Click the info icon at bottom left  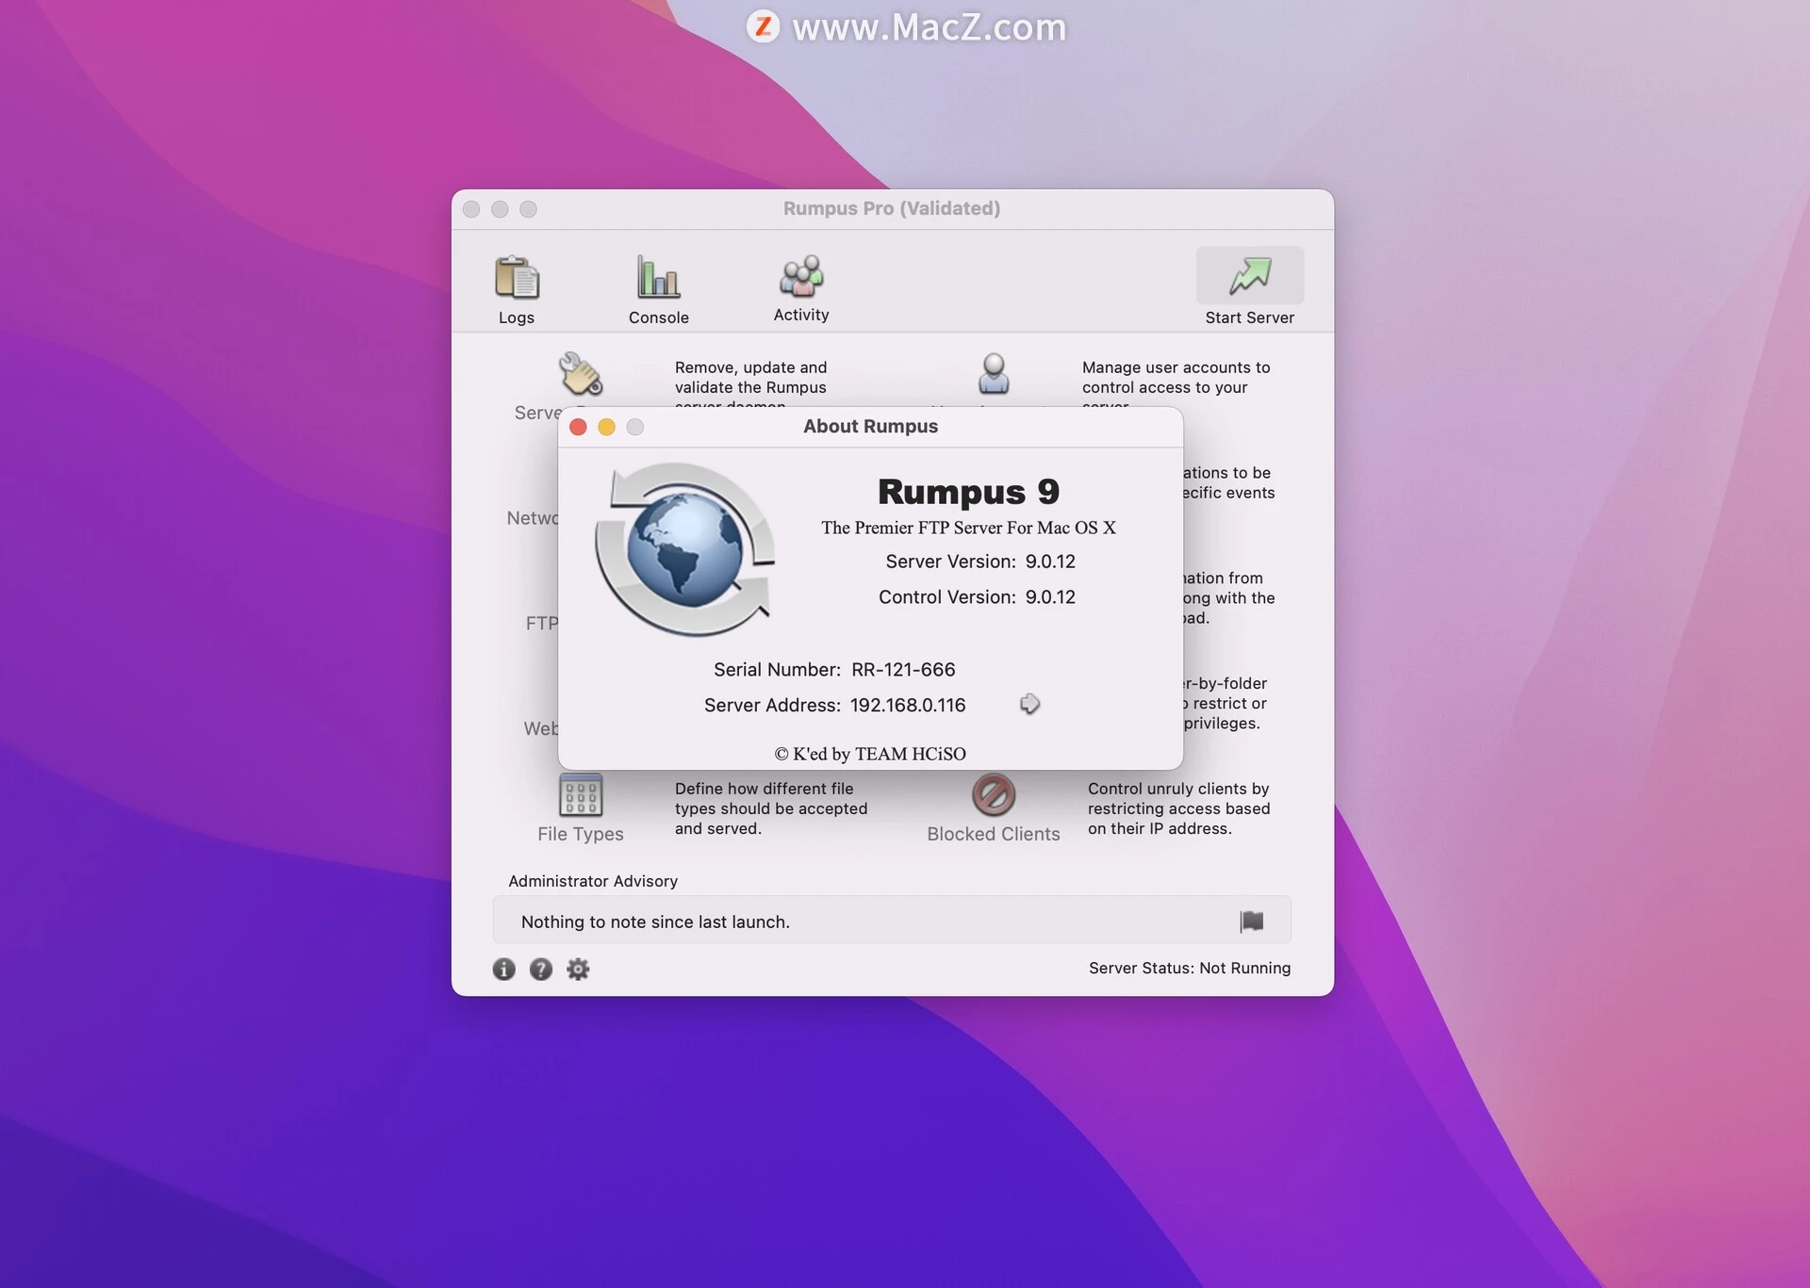pos(503,969)
